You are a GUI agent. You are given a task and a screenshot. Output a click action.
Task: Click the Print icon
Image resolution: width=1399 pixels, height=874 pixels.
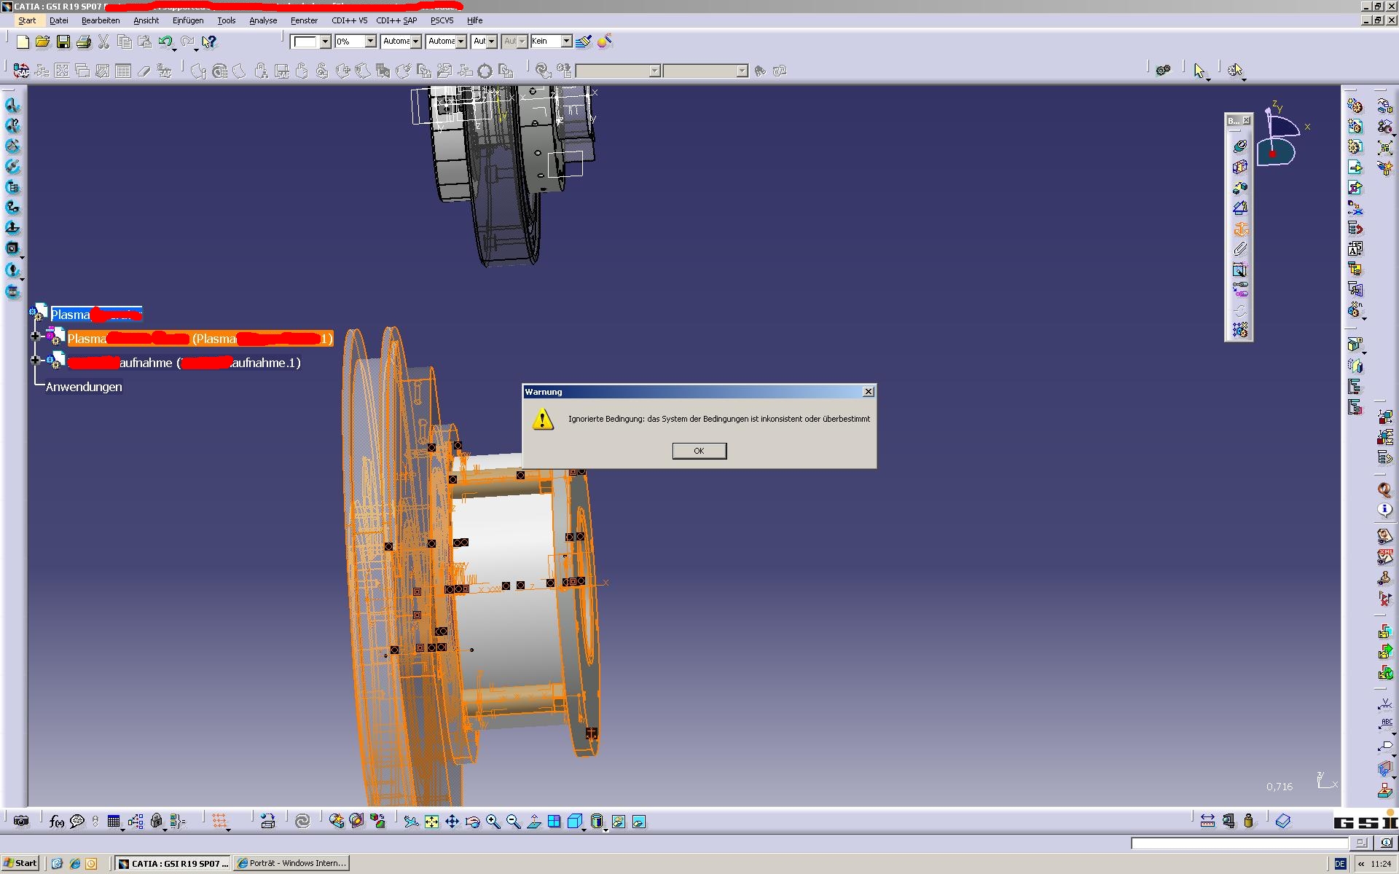84,42
